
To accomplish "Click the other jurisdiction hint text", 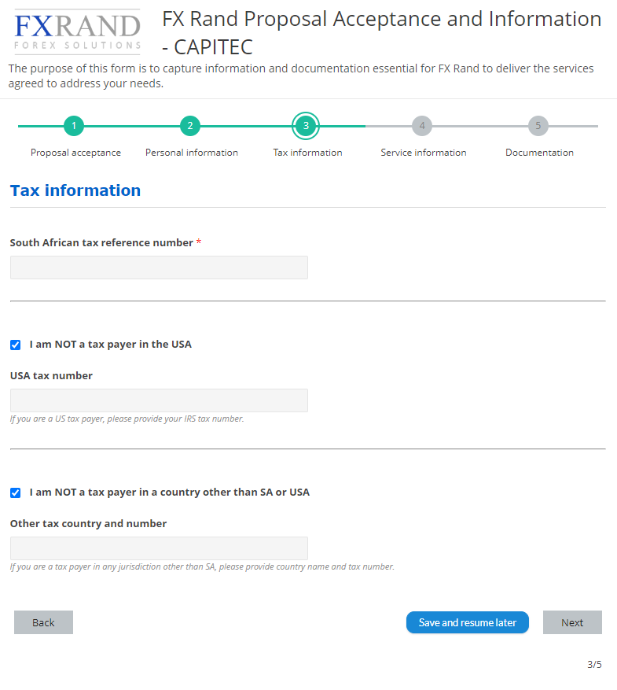I will (x=202, y=566).
